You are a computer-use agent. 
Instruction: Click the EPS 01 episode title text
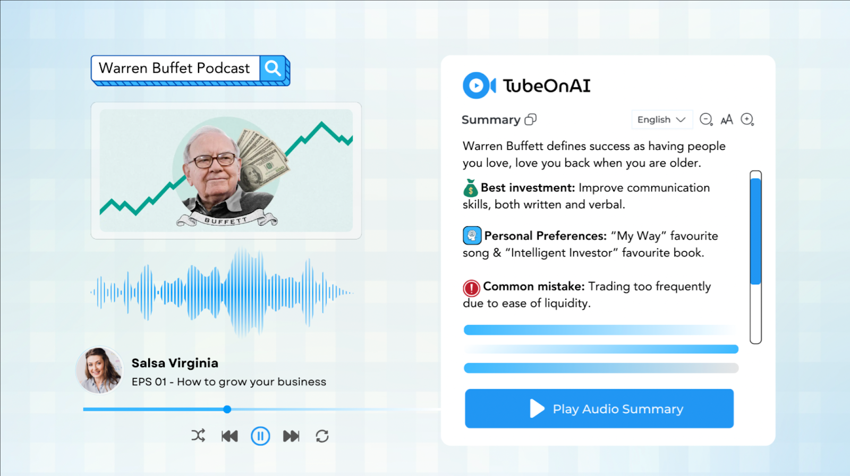pos(229,381)
